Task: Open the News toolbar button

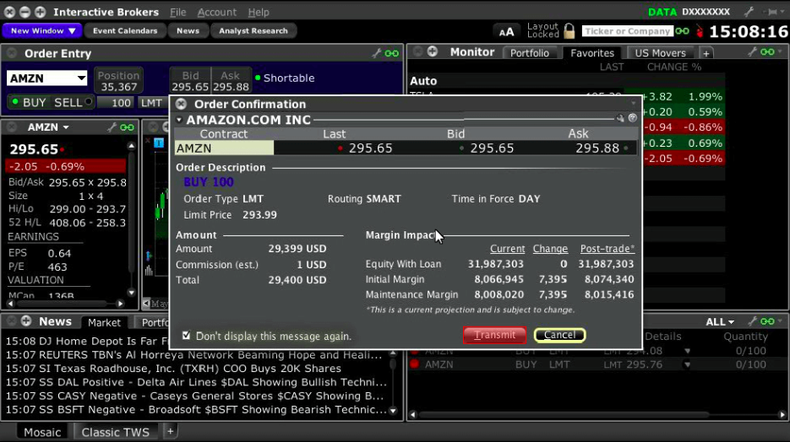Action: pos(188,30)
